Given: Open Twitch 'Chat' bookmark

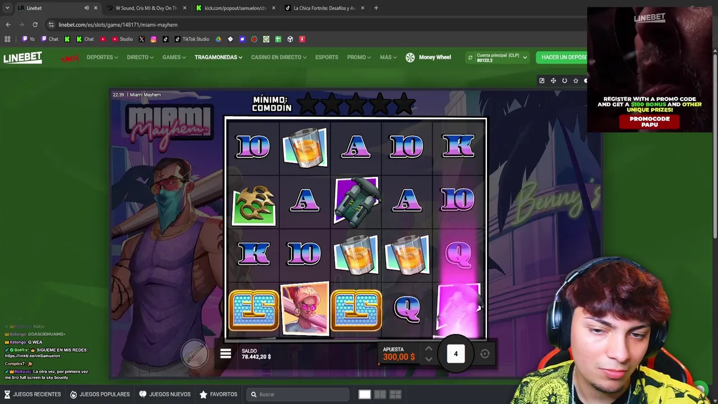Looking at the screenshot, I should click(x=49, y=39).
